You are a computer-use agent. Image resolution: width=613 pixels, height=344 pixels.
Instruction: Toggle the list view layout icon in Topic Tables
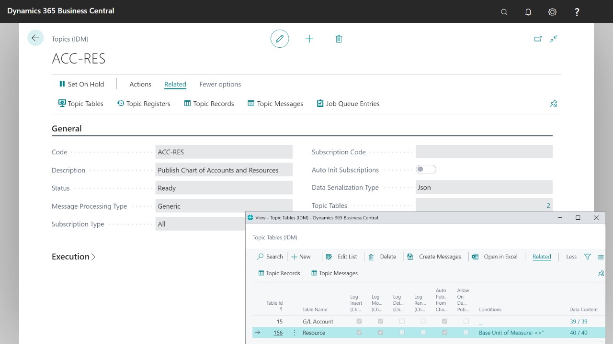point(601,257)
